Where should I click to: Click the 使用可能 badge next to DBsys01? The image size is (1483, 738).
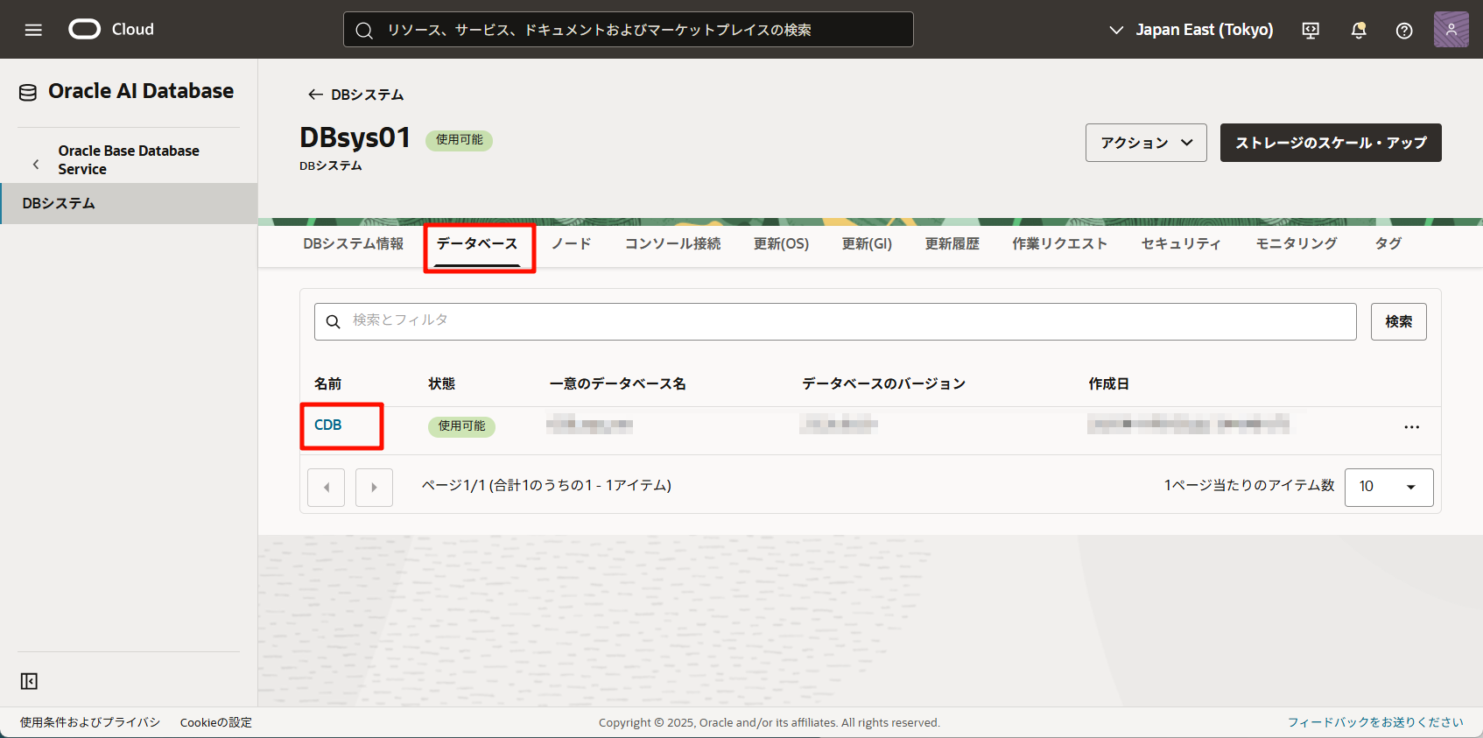coord(459,140)
